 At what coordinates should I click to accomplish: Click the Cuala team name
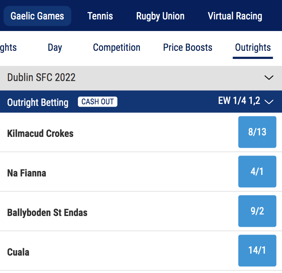click(18, 252)
